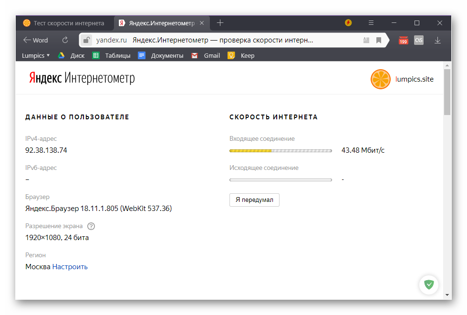This screenshot has height=315, width=467.
Task: Switch to the Тест скорости интернета tab
Action: click(x=64, y=23)
